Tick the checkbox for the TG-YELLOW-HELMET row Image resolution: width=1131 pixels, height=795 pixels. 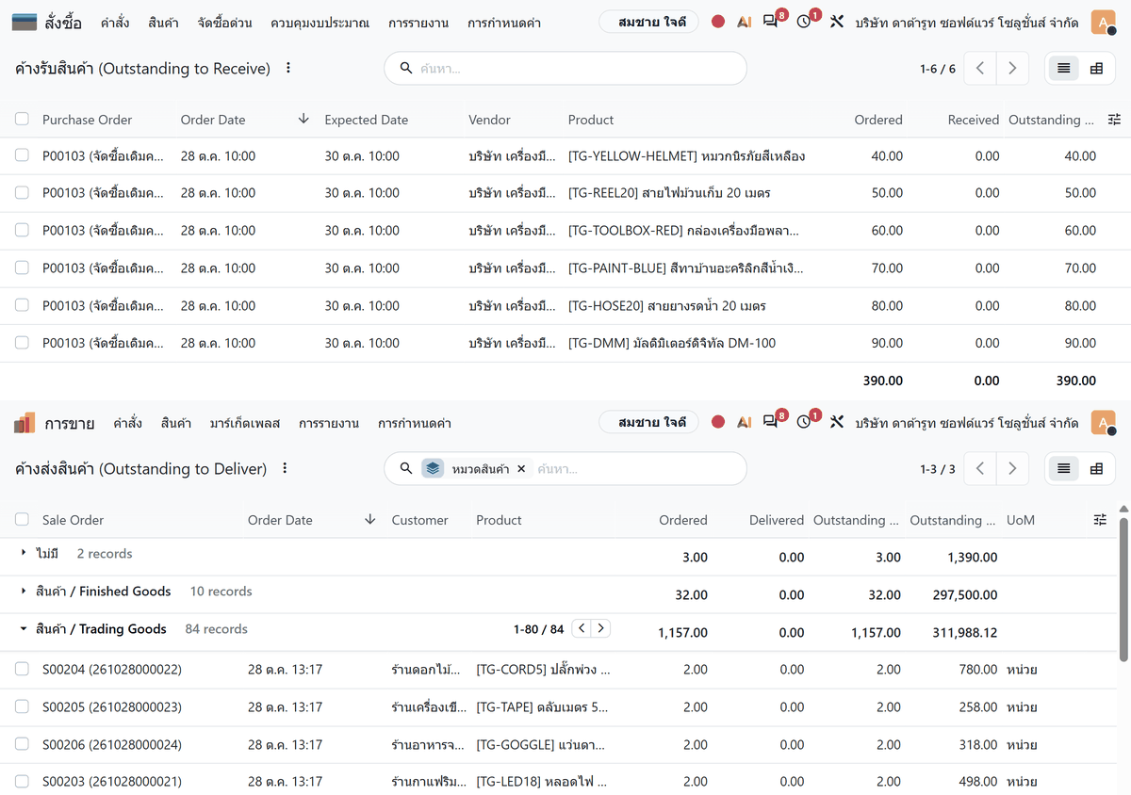[x=22, y=155]
